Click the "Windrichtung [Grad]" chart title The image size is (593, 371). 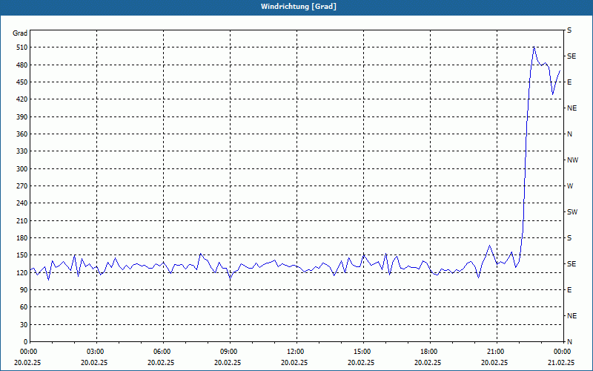click(x=299, y=7)
